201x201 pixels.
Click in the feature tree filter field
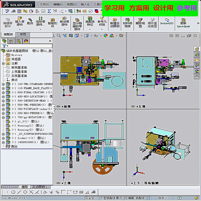click(x=31, y=46)
